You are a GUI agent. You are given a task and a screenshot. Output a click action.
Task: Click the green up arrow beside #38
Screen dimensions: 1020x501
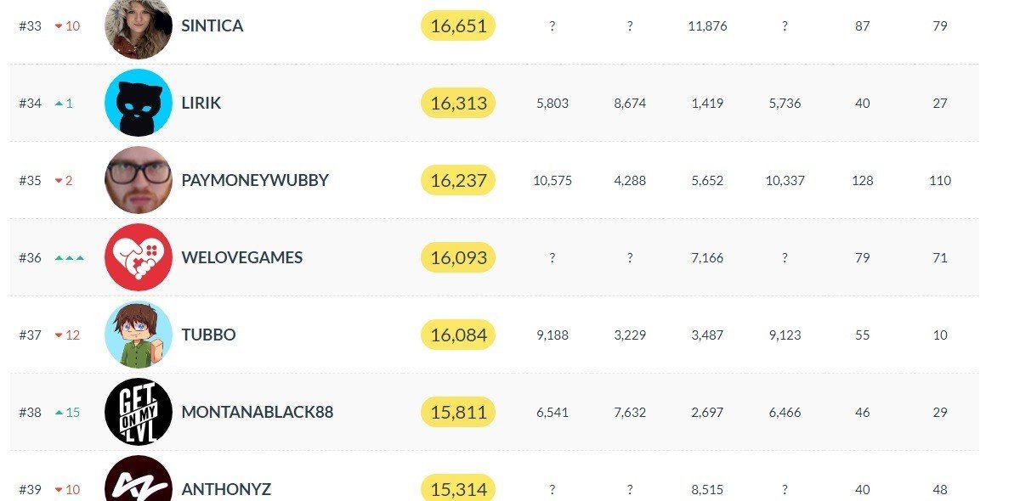(59, 412)
